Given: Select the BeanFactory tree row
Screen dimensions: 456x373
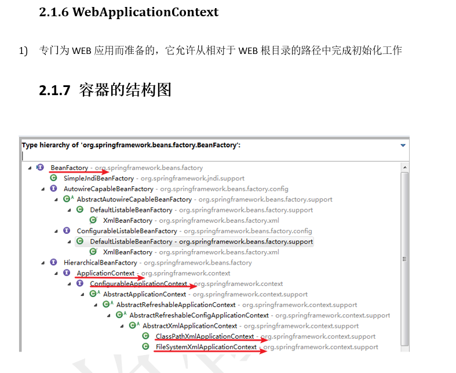Looking at the screenshot, I should 126,168.
